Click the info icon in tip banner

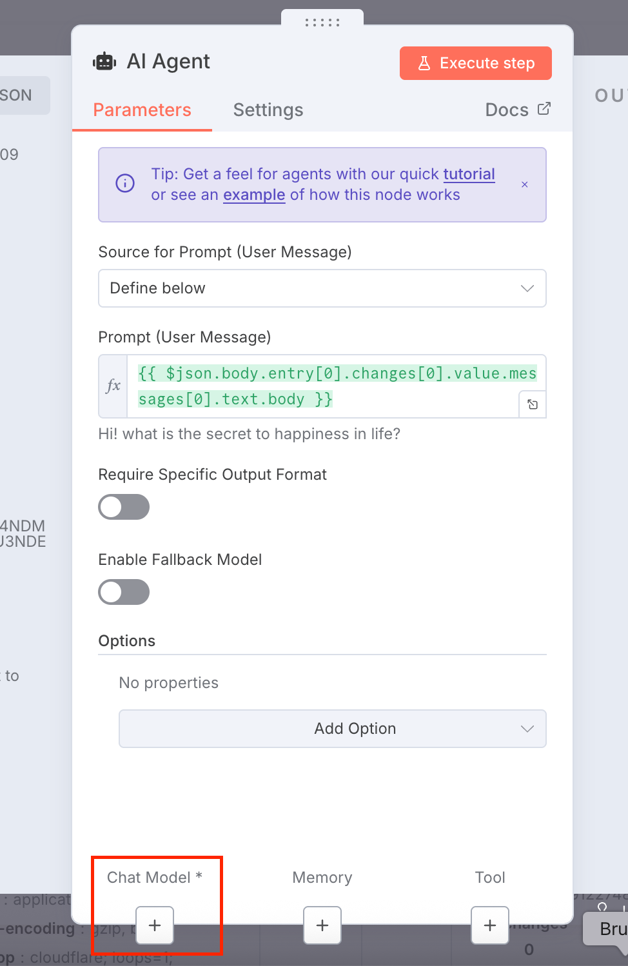click(125, 183)
